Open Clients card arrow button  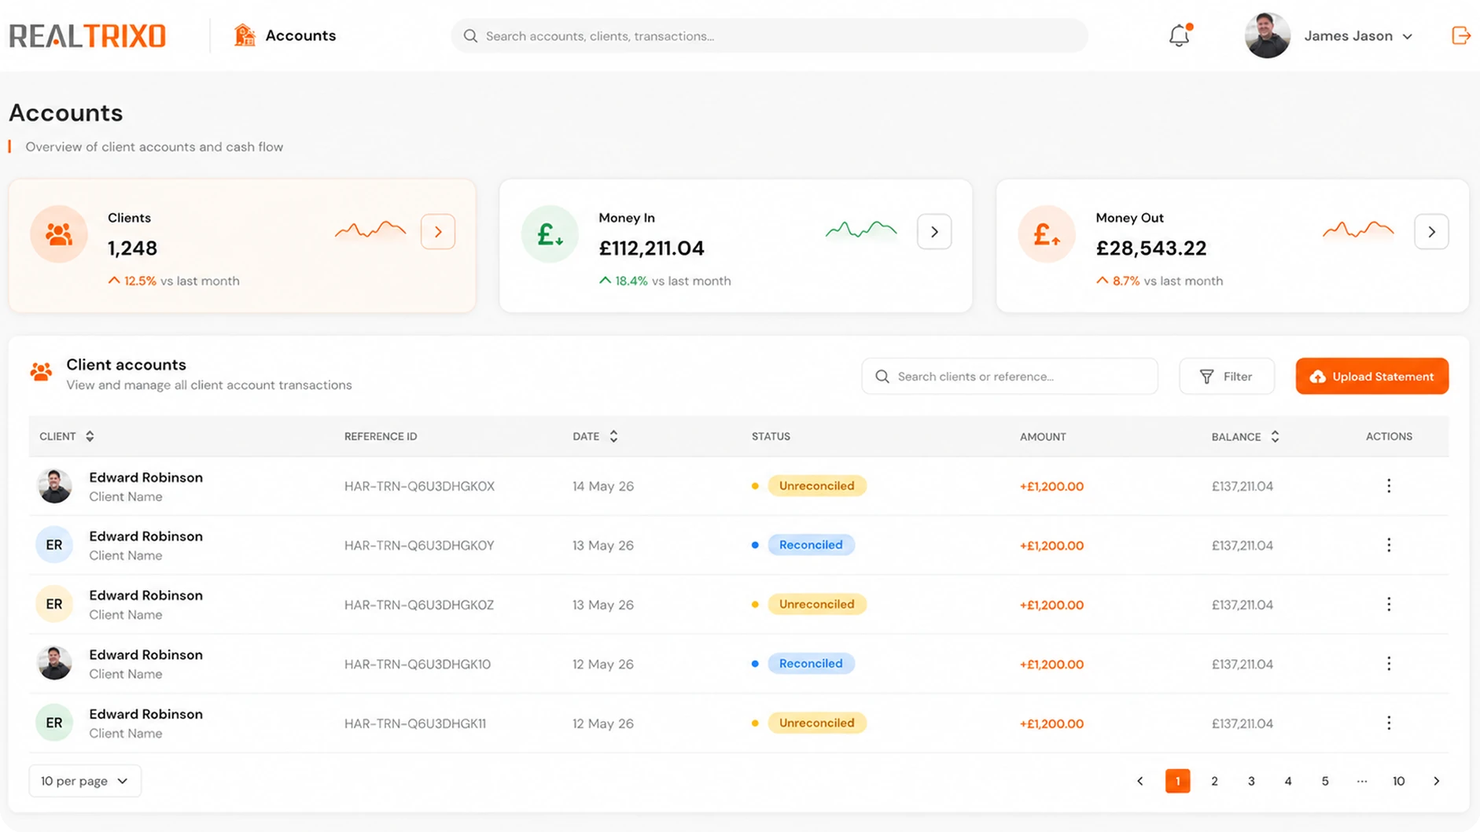pos(438,232)
